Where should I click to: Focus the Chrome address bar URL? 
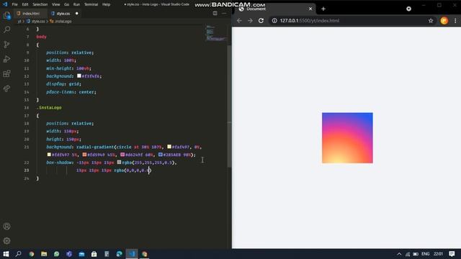[x=309, y=21]
